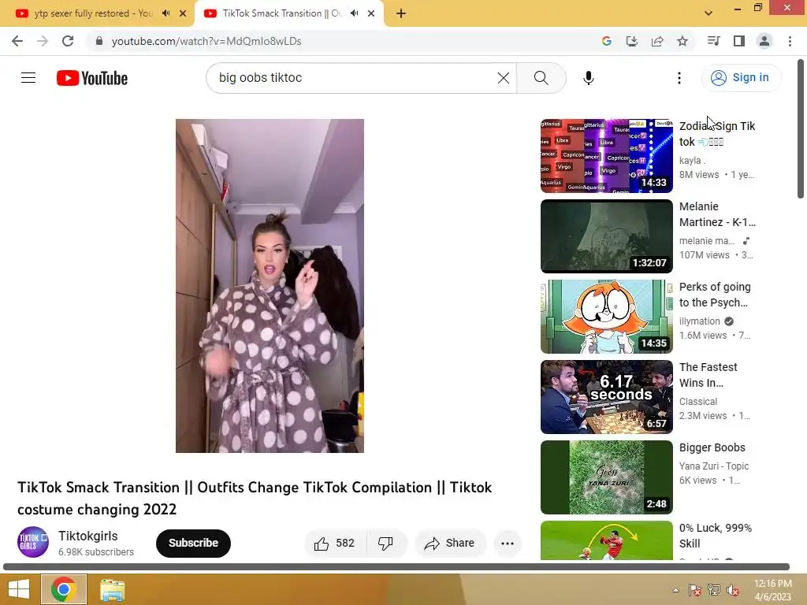Open a new tab with plus button

[x=401, y=13]
